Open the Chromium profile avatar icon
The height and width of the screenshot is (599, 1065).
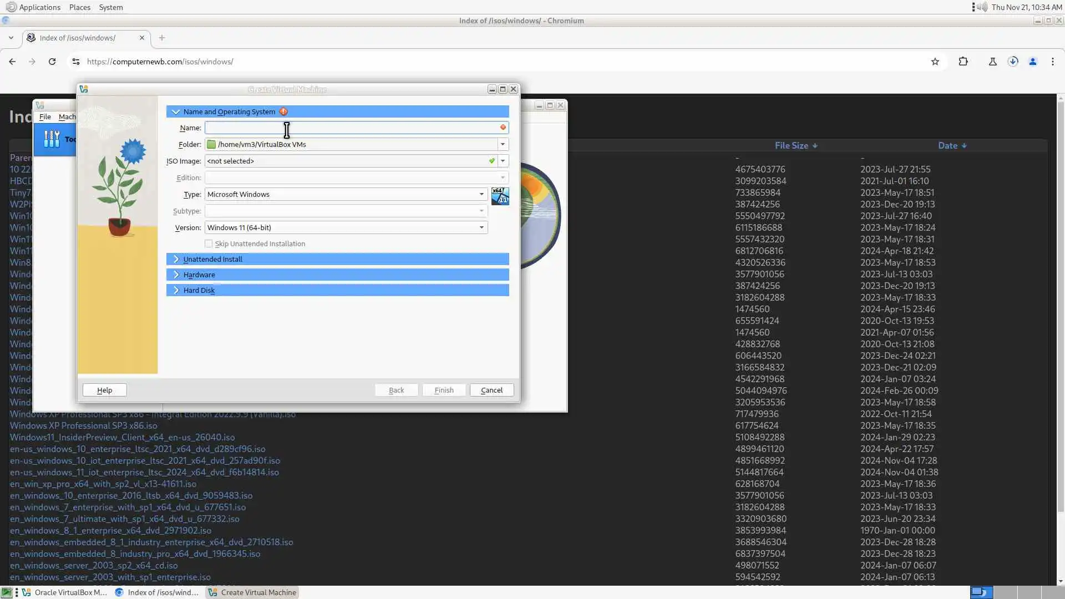tap(1033, 62)
